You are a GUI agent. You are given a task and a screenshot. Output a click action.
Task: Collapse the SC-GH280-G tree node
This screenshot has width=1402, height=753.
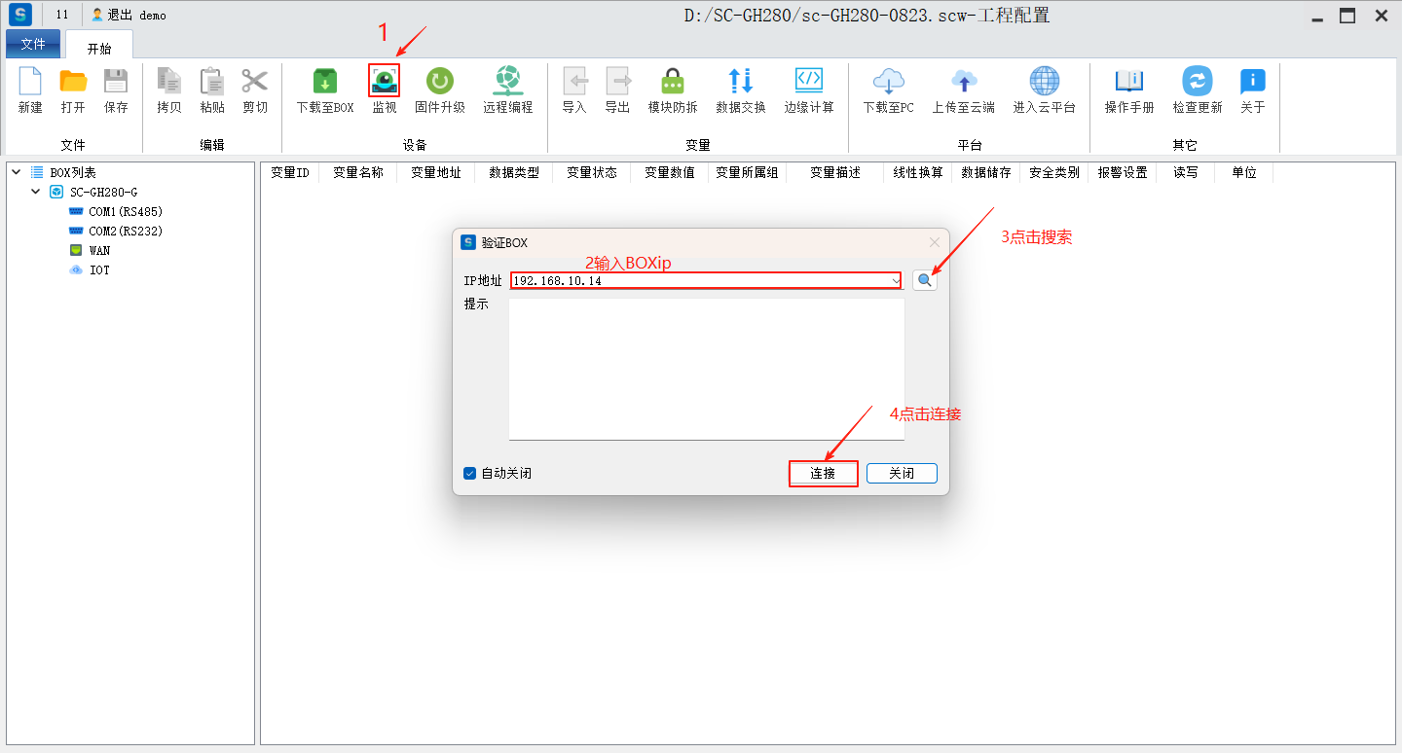tap(36, 192)
